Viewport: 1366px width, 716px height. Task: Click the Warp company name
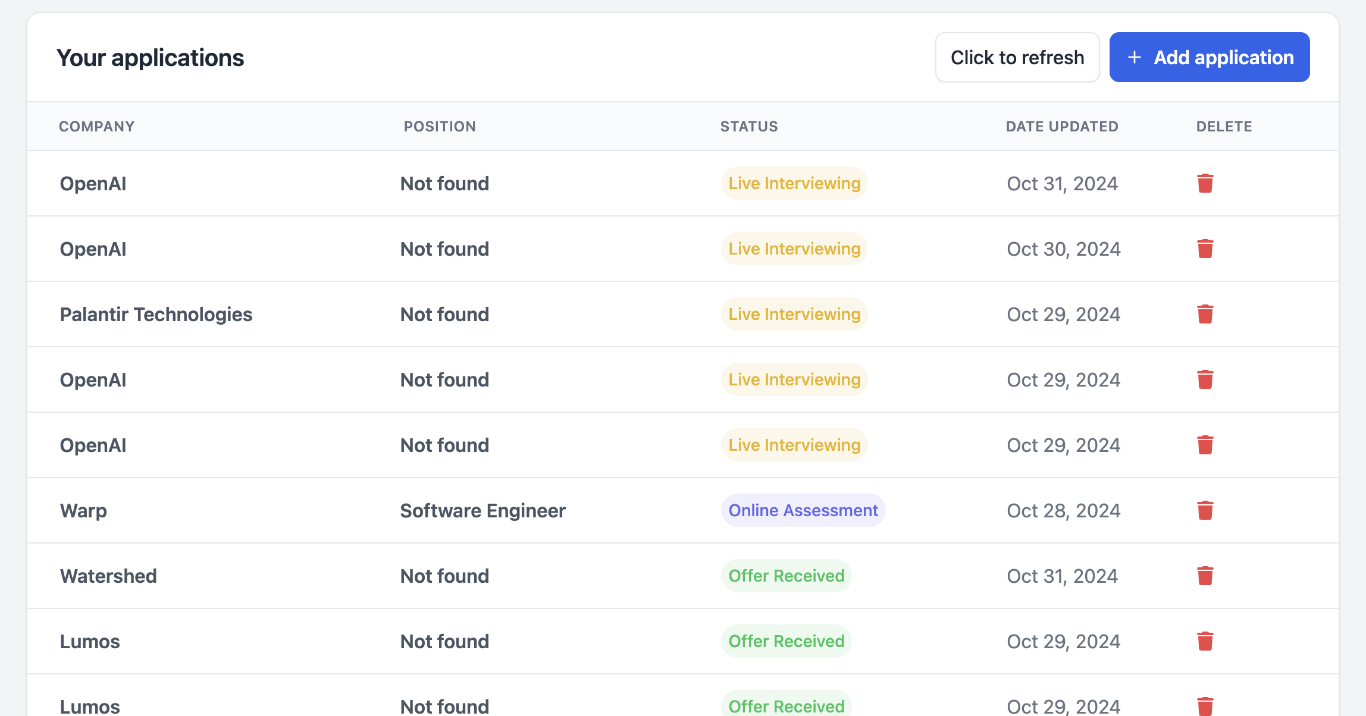tap(83, 510)
